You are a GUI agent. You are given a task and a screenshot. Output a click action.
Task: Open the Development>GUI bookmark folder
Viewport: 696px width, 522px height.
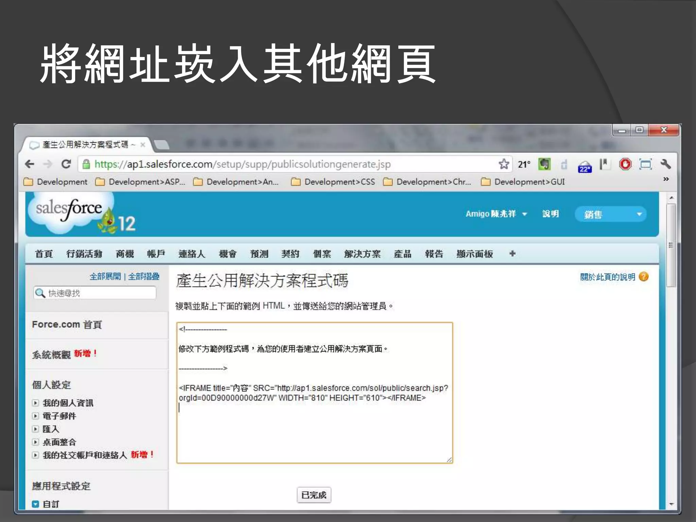pyautogui.click(x=523, y=182)
